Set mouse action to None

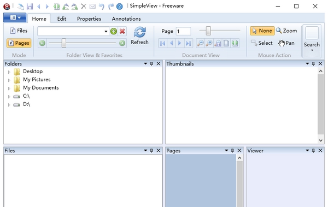pos(262,31)
